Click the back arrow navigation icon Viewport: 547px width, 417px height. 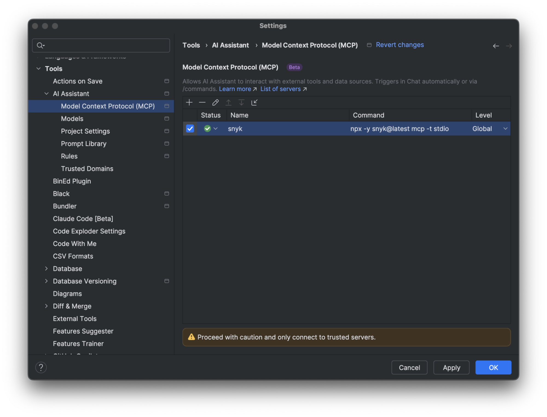[496, 46]
